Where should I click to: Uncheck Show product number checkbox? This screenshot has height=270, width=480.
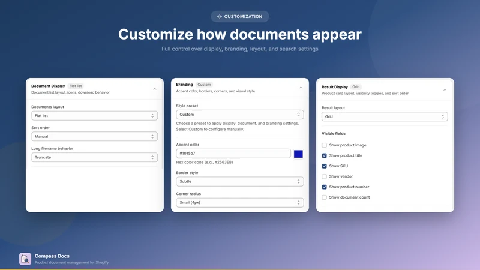pyautogui.click(x=324, y=187)
